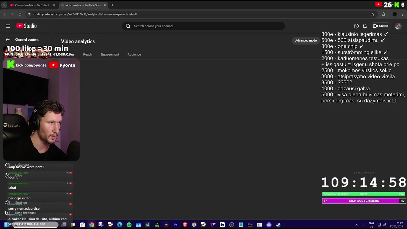This screenshot has width=407, height=229.
Task: Open the tab search dropdown
Action: (x=4, y=5)
